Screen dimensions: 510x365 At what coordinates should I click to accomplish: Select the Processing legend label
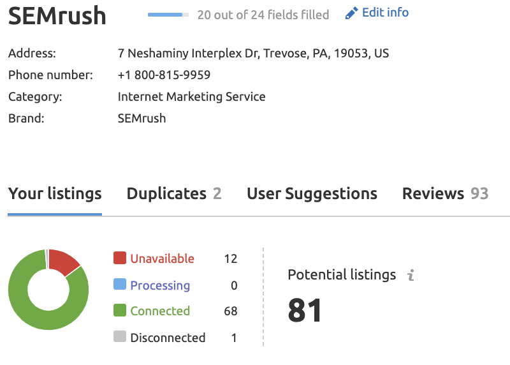click(x=160, y=285)
